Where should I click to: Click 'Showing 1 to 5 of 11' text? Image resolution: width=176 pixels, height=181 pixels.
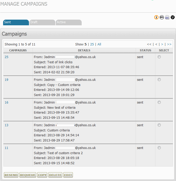tap(20, 44)
